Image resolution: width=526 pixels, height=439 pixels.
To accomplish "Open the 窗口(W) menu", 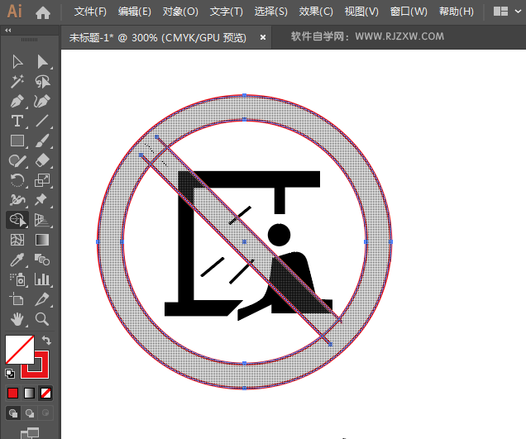I will [409, 12].
